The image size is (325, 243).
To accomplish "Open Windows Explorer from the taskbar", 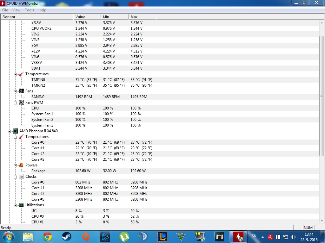I will (x=28, y=237).
